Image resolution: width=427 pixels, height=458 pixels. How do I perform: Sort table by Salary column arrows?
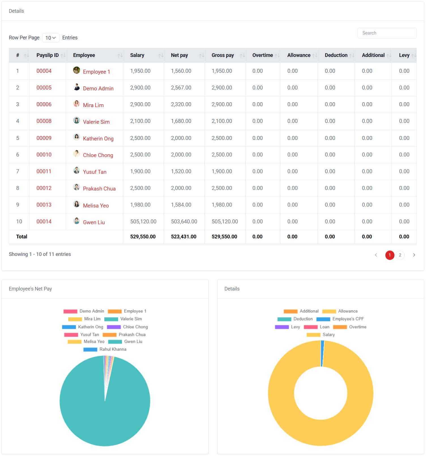(x=161, y=56)
